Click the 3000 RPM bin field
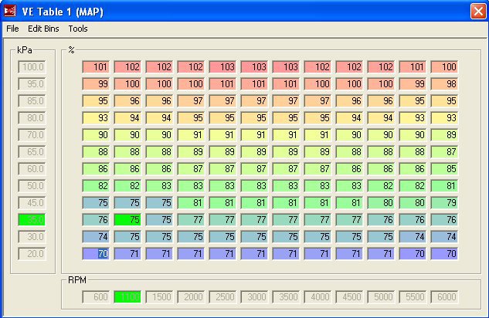This screenshot has width=489, height=318. tap(253, 296)
